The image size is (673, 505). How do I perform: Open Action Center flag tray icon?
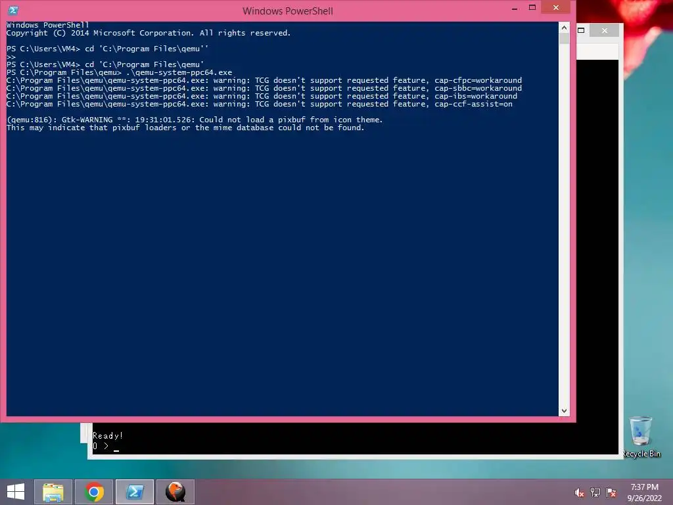click(611, 493)
